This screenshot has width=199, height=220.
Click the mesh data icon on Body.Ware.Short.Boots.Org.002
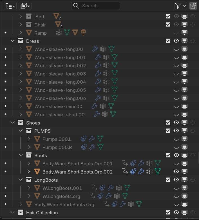point(158,172)
